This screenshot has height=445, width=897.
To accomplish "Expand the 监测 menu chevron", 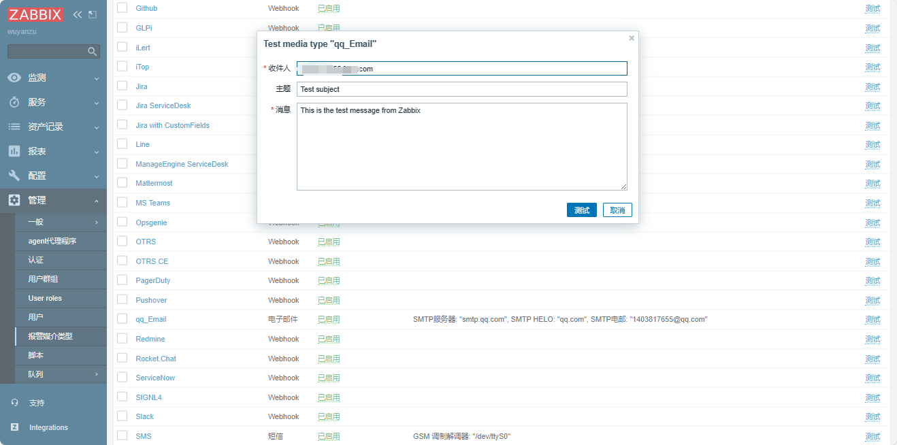I will (x=97, y=78).
